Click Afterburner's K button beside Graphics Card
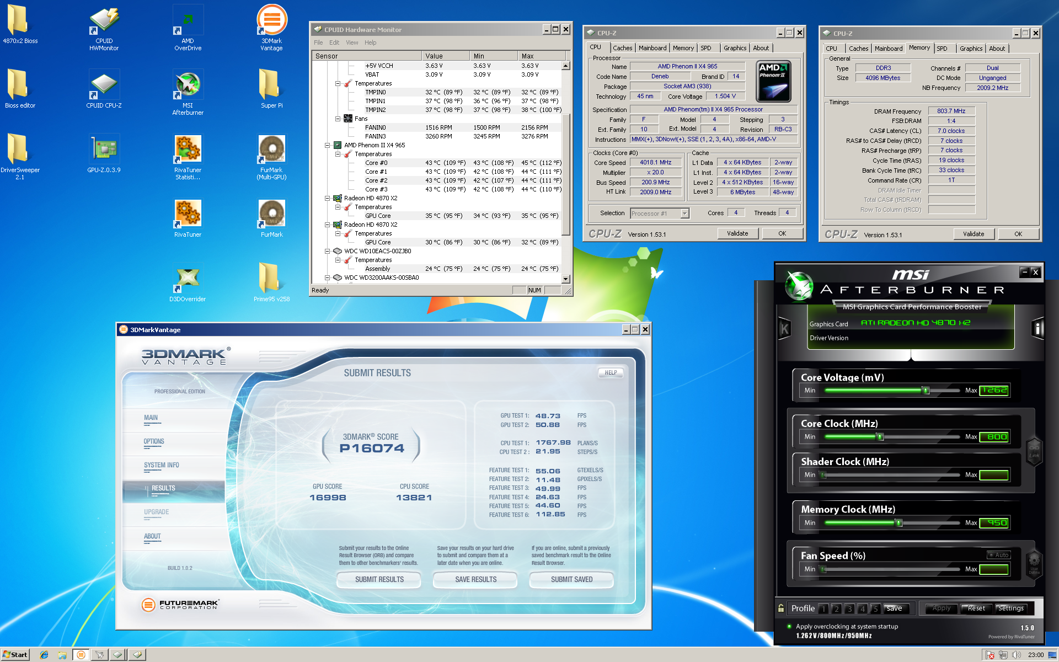1059x662 pixels. (x=784, y=329)
